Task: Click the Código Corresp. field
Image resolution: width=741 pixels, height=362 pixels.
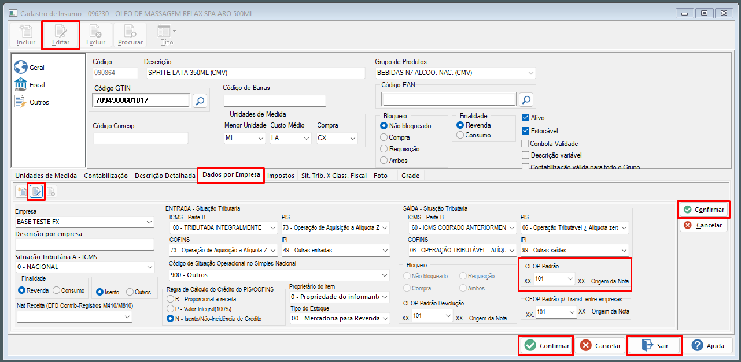Action: [x=141, y=139]
